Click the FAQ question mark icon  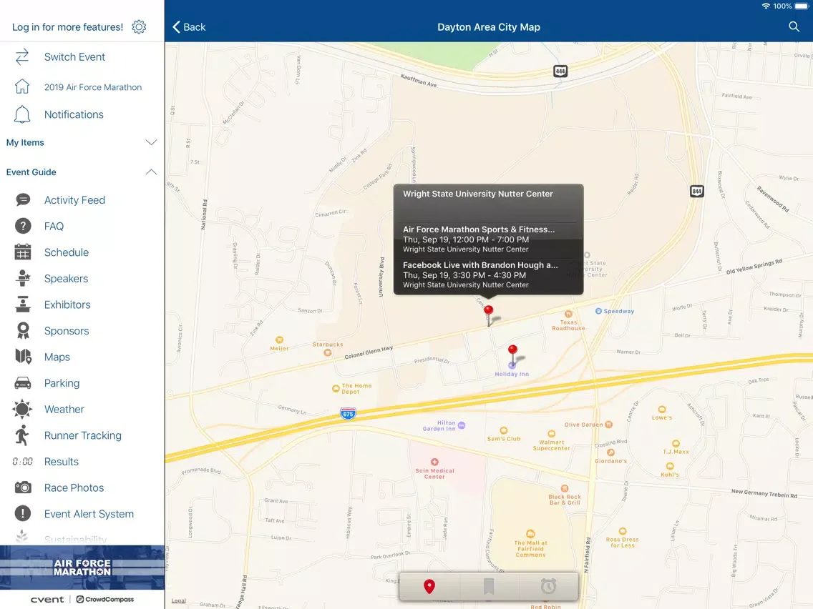[23, 226]
